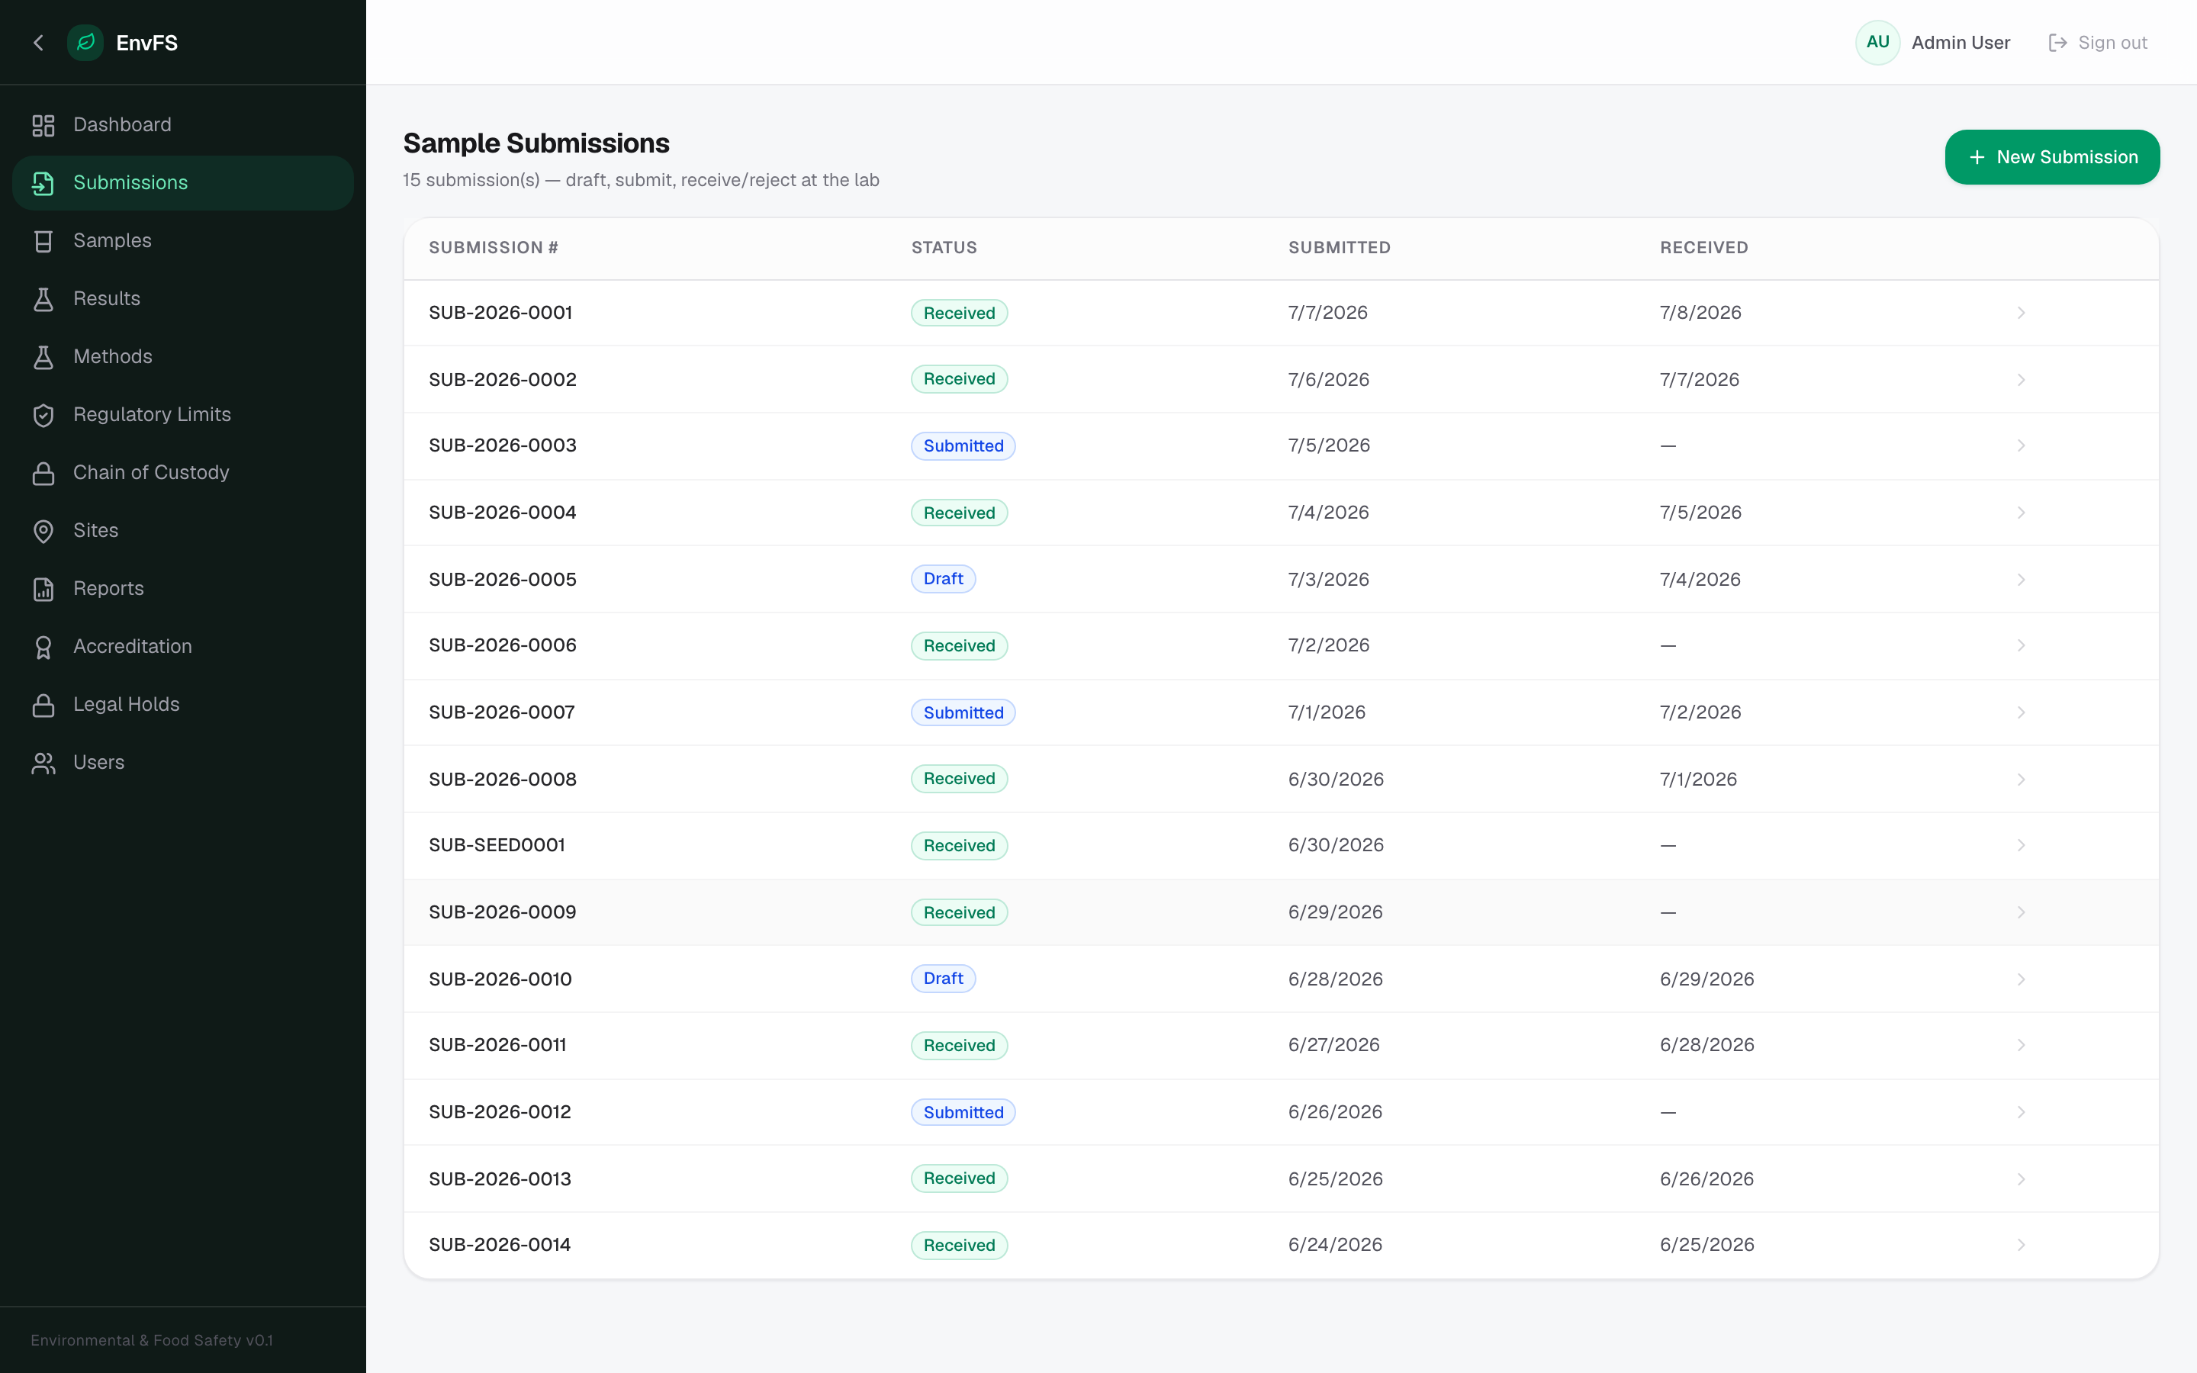Click the chevron on SUB-2026-0009 row

pyautogui.click(x=2021, y=912)
